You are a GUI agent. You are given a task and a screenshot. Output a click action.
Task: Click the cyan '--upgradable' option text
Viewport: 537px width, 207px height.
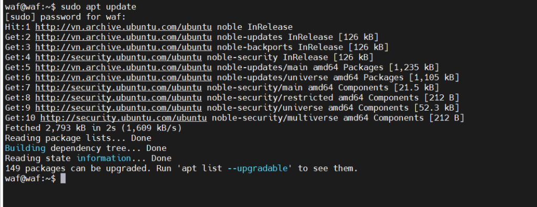257,168
